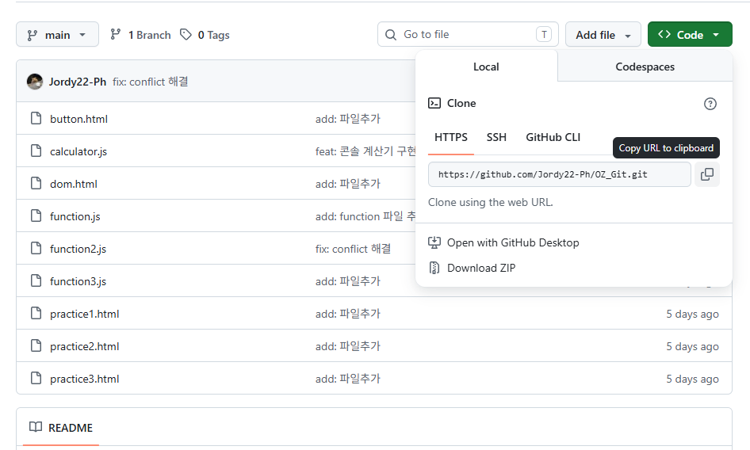Open button.html file
The image size is (750, 450).
(x=78, y=119)
